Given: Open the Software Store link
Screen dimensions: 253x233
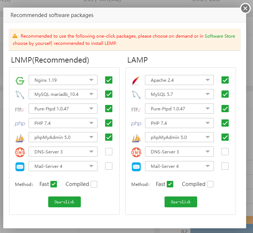Looking at the screenshot, I should coord(220,36).
